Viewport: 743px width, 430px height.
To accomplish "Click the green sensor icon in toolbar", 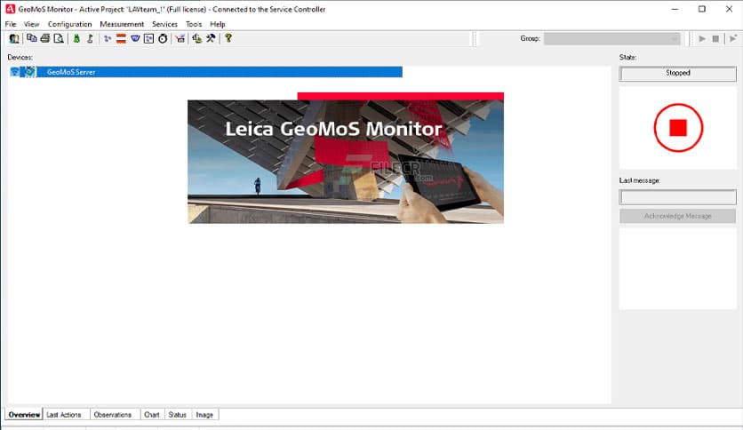I will pos(76,38).
